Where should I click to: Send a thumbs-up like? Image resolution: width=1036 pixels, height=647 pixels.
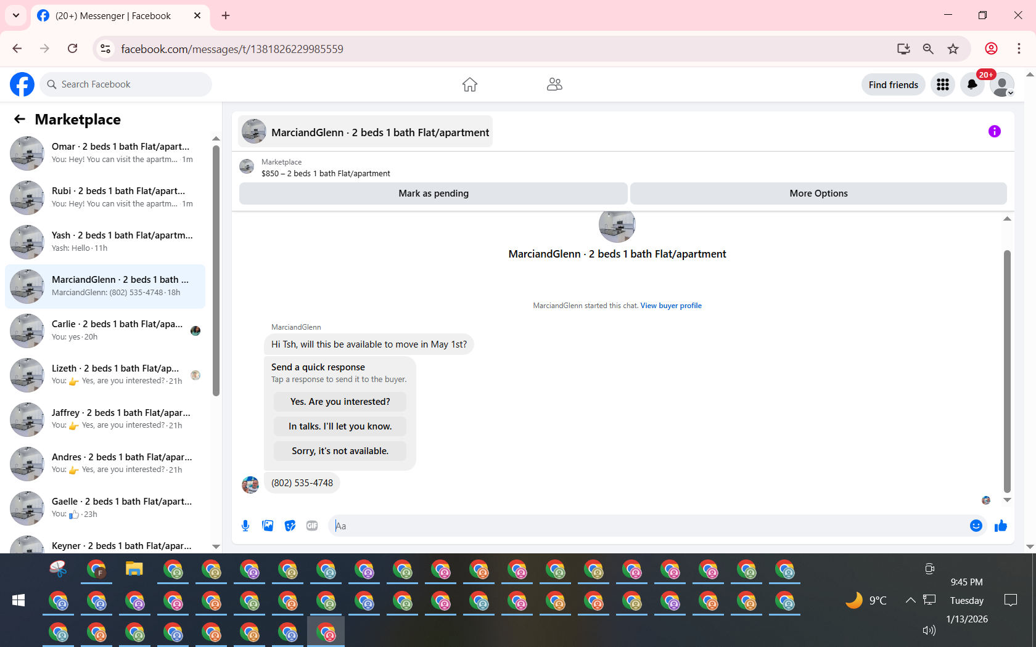pos(1001,526)
